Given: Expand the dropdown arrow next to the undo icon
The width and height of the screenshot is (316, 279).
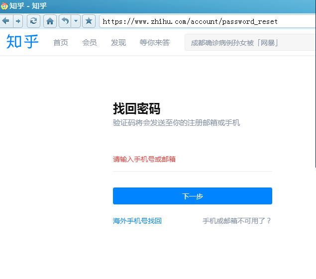Looking at the screenshot, I should pos(76,21).
